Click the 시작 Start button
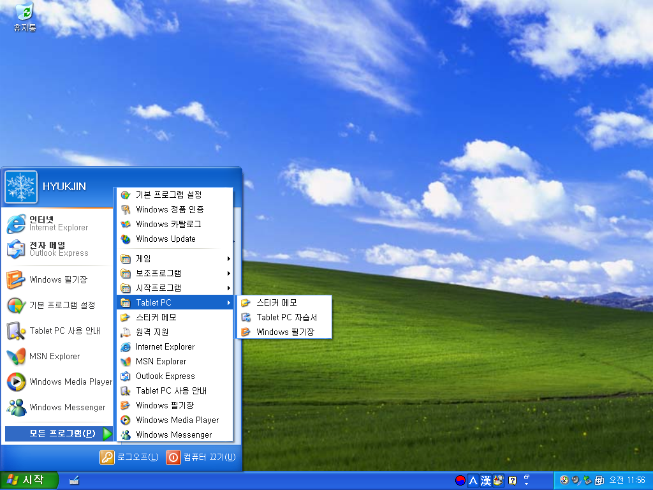 click(28, 480)
